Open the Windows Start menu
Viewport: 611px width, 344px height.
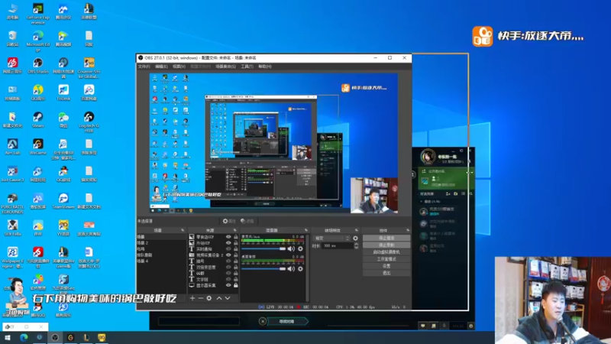(8, 337)
